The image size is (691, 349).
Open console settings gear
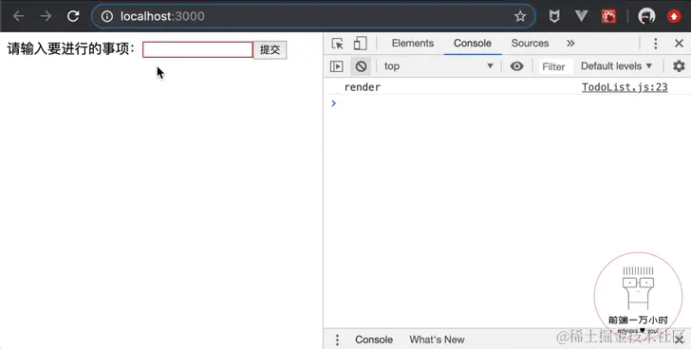coord(679,66)
